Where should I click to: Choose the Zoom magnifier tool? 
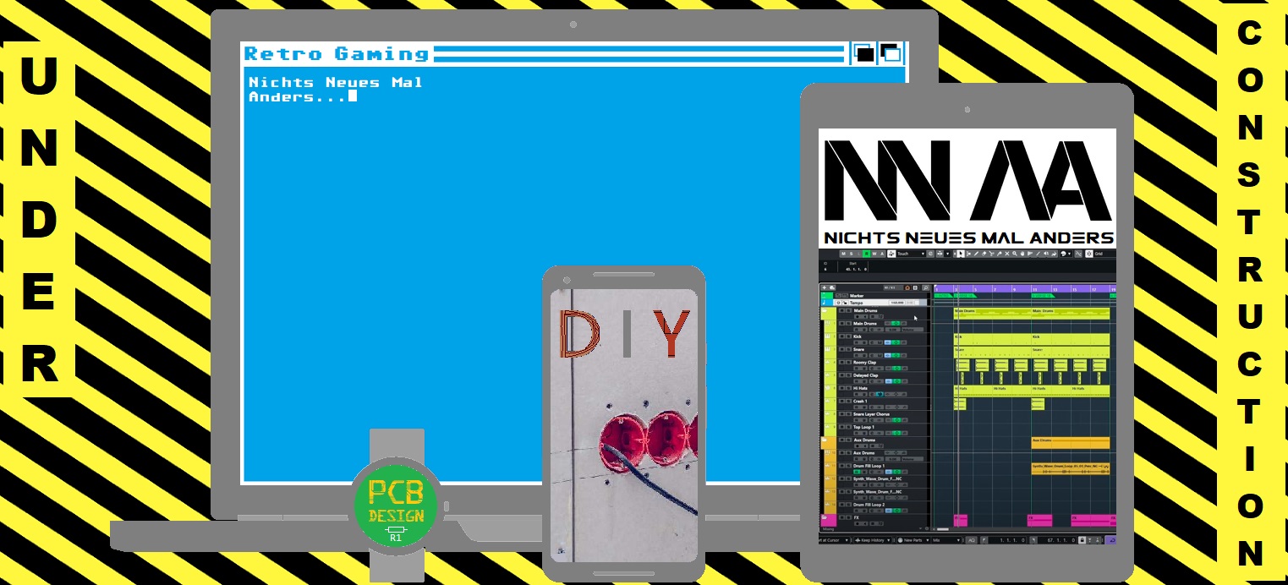point(1013,254)
